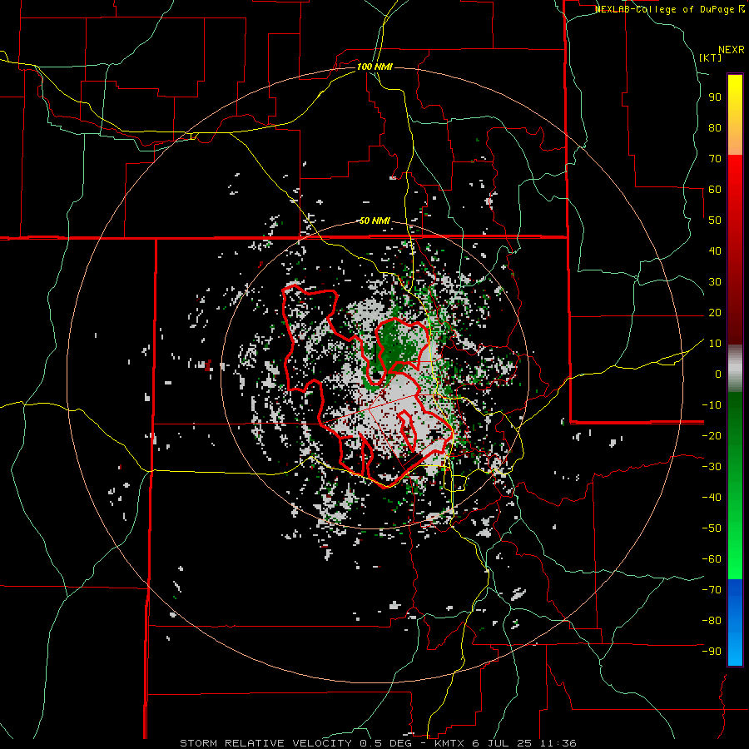Click the positive "70" value on the velocity scale
Viewport: 749px width, 749px height.
point(715,159)
